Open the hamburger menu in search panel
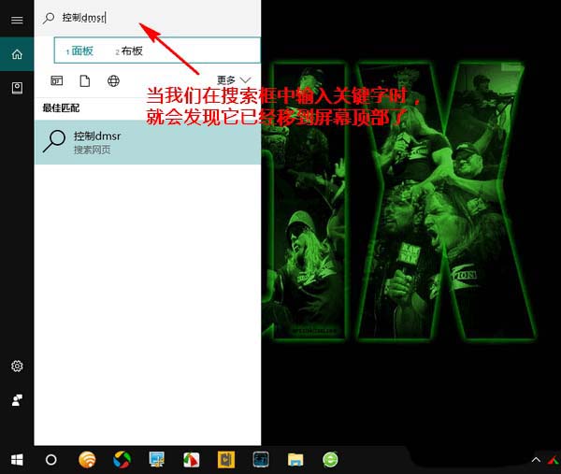Viewport: 561px width, 474px height. (17, 20)
